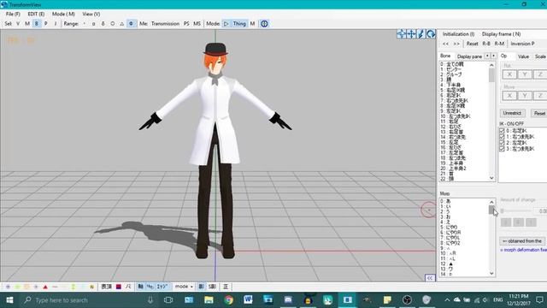Click the red triangle icon in bottom toolbar
This screenshot has height=308, width=547.
tap(45, 287)
